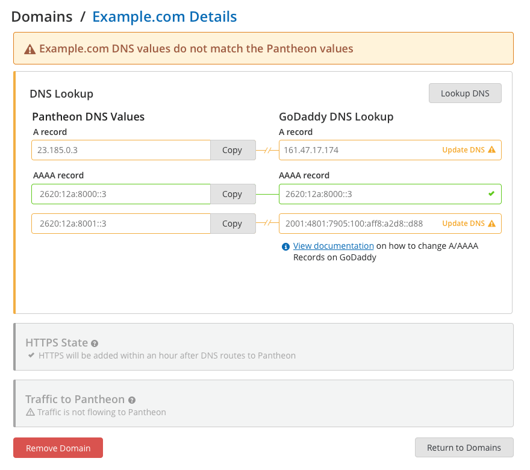Image resolution: width=530 pixels, height=470 pixels.
Task: Select the Pantheon A record input field
Action: point(121,150)
